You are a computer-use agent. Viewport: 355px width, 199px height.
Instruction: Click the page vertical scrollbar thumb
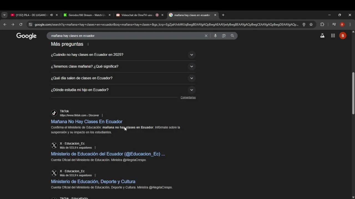[353, 93]
